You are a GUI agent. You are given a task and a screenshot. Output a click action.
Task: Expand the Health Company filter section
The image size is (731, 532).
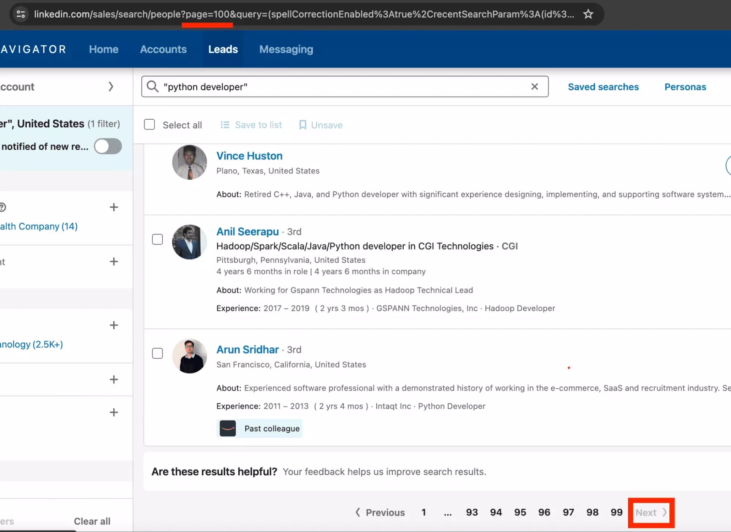pyautogui.click(x=114, y=207)
